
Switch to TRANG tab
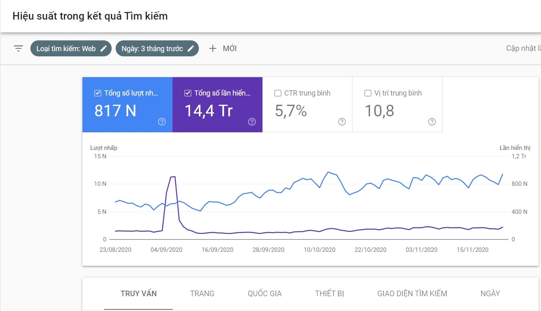point(202,294)
